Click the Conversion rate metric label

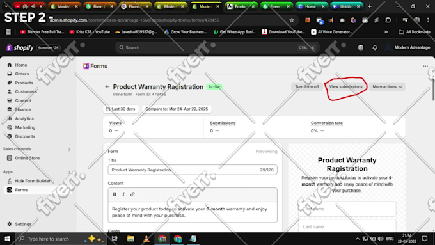326,123
